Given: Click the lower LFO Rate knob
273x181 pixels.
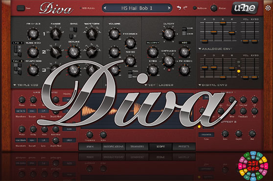Looking at the screenshot, I should tap(45, 129).
